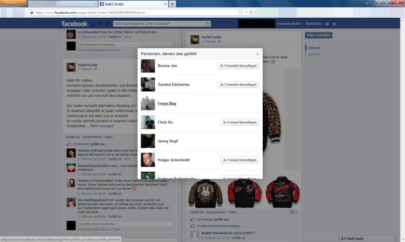405x242 pixels.
Task: Open a new browser tab
Action: [172, 4]
